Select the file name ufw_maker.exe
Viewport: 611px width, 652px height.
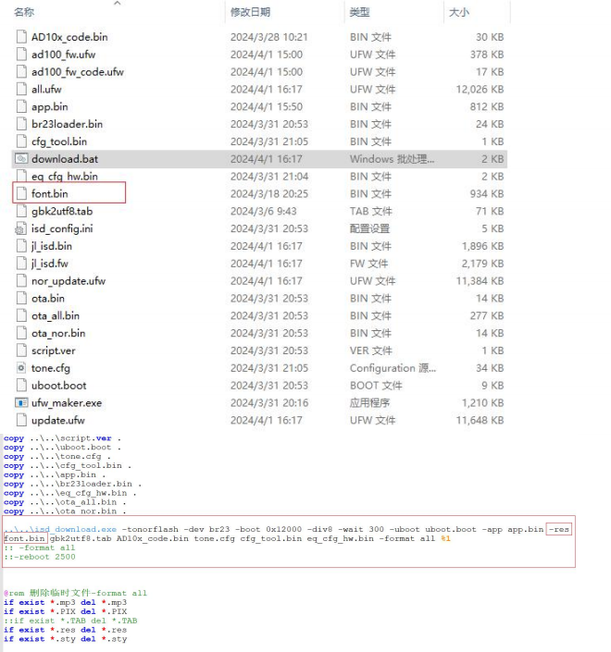(x=67, y=403)
